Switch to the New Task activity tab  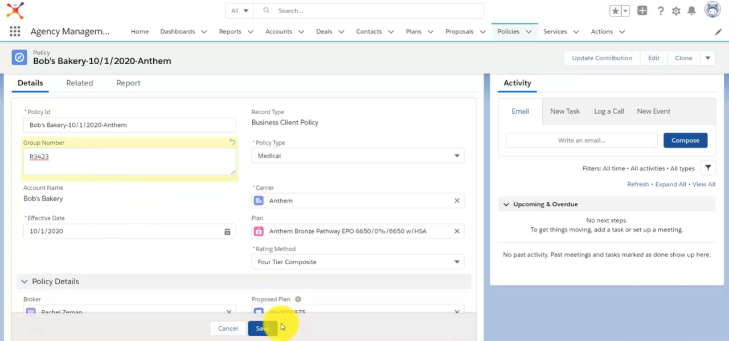[564, 111]
